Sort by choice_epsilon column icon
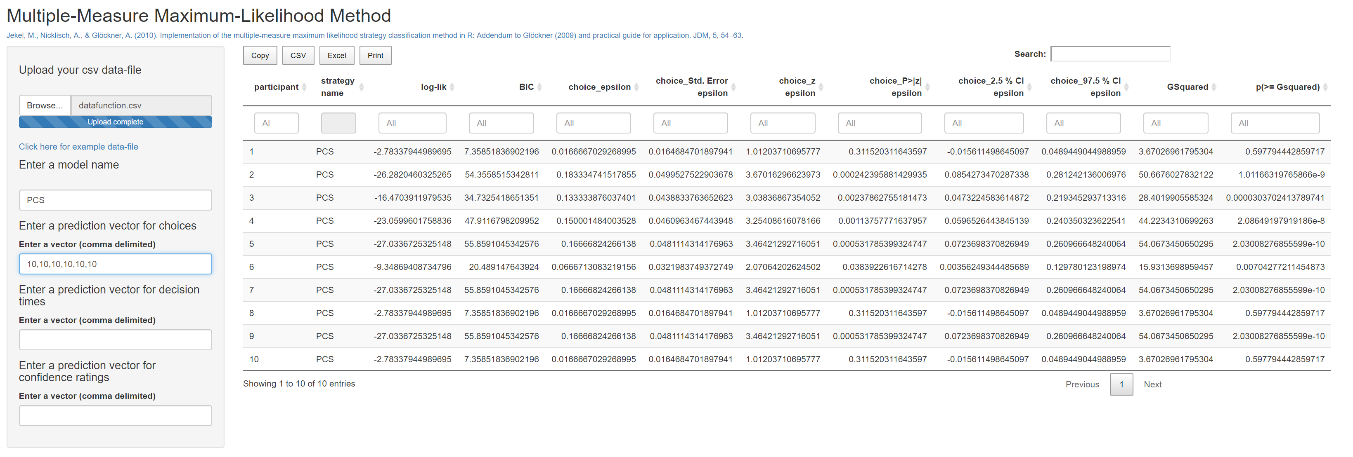 click(x=636, y=87)
